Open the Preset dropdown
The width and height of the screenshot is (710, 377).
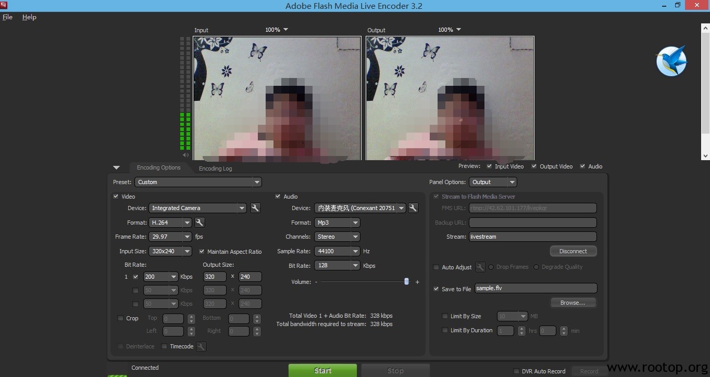pos(198,182)
